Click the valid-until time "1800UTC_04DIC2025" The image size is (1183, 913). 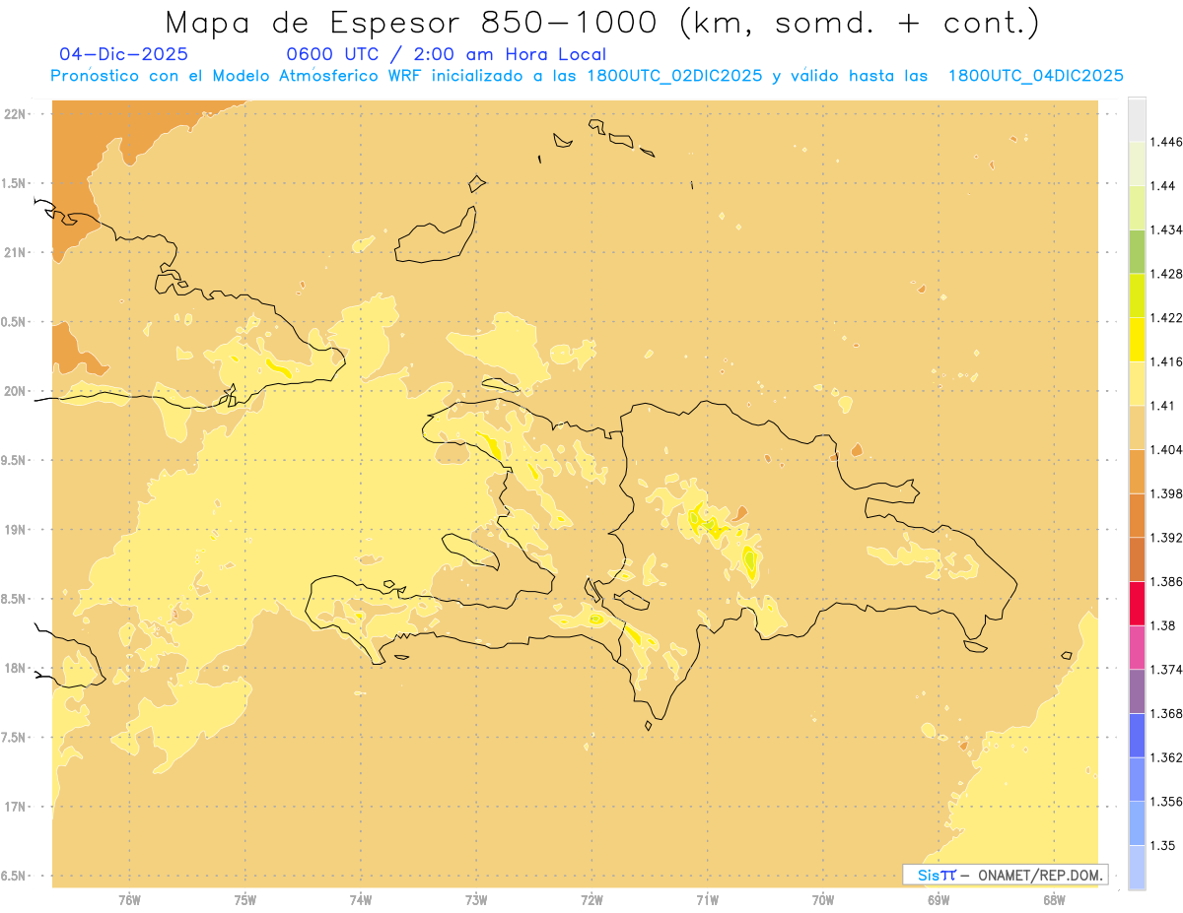(1035, 76)
